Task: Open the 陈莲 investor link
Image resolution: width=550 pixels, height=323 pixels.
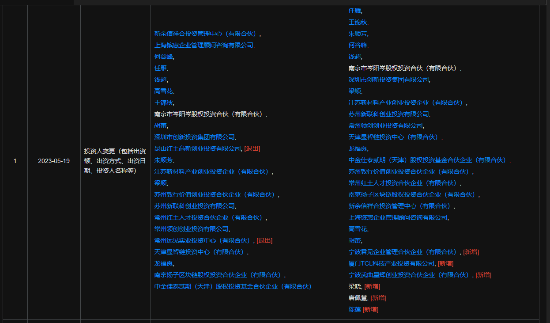Action: pos(354,309)
